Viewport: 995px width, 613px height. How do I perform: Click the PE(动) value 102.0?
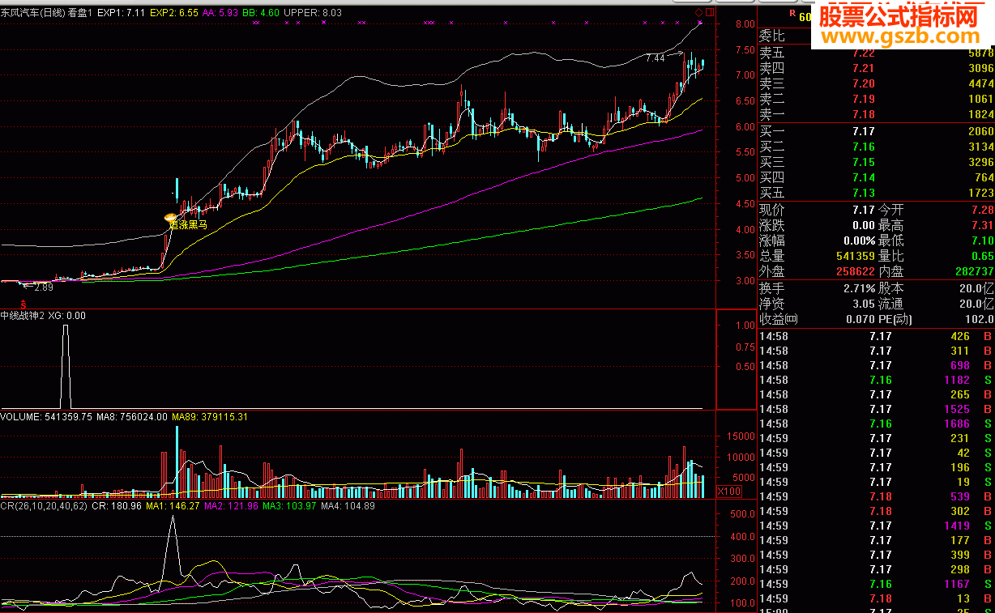click(978, 319)
